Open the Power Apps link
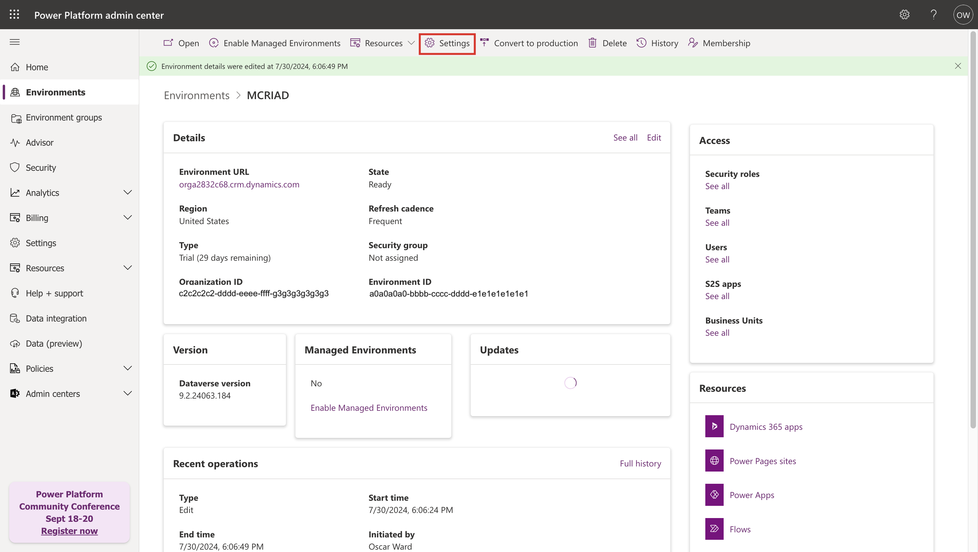The image size is (978, 552). [x=752, y=495]
